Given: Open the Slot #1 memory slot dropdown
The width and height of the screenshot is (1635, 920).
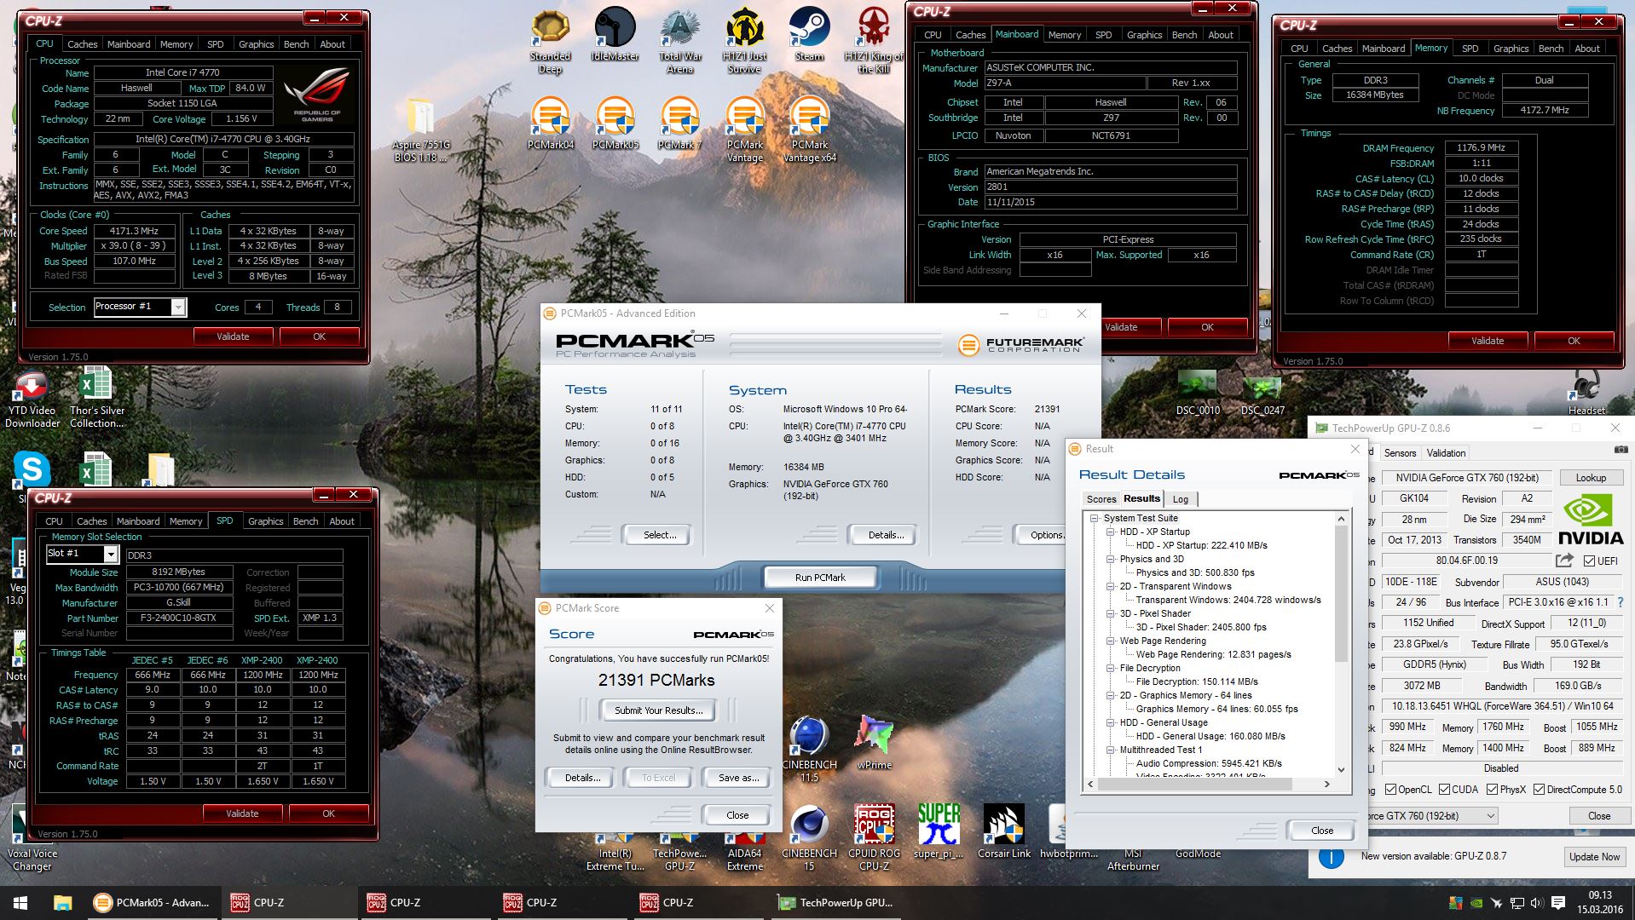Looking at the screenshot, I should click(111, 555).
